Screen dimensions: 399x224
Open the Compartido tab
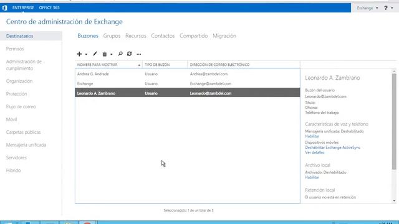(194, 36)
